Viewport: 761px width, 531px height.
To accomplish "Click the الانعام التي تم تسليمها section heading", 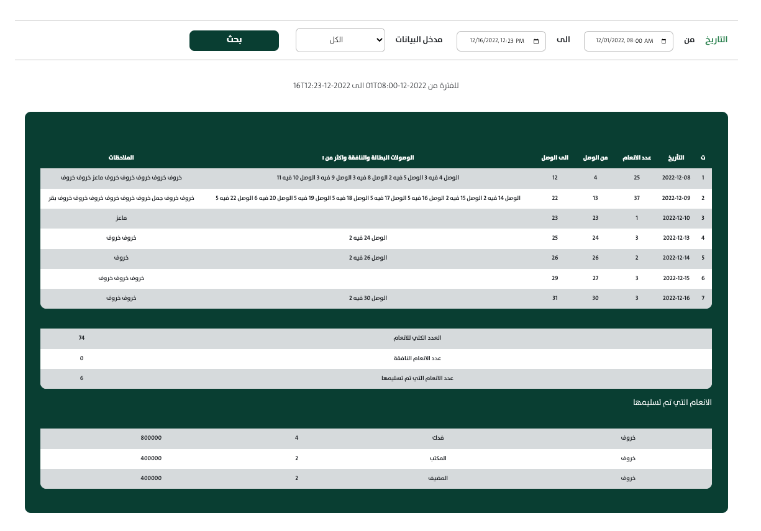I will coord(672,402).
